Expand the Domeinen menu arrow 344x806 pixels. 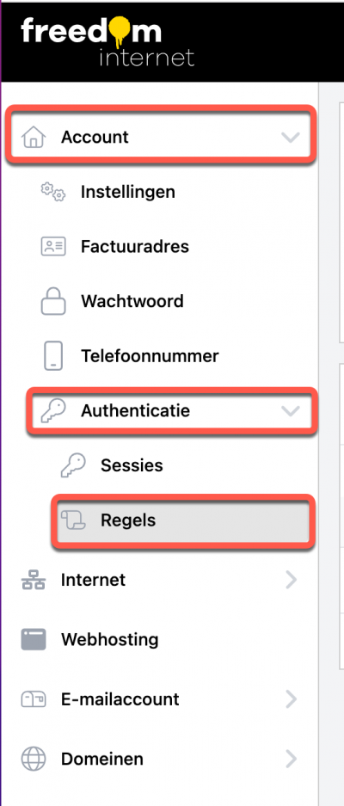coord(291,760)
